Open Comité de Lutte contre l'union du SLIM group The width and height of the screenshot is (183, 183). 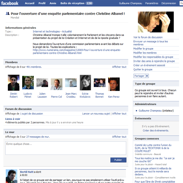pyautogui.click(x=153, y=148)
